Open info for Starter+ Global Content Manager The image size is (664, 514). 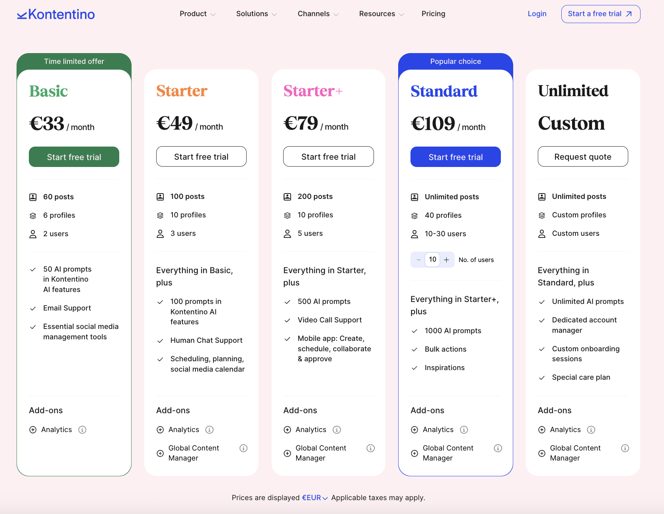[x=371, y=448]
